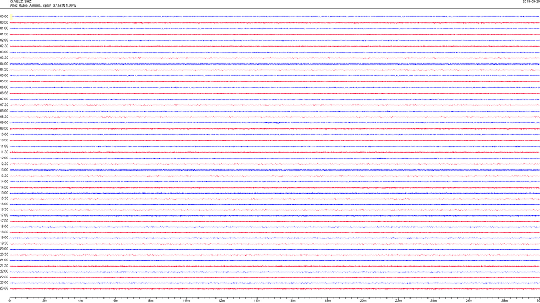Click the 02:30 time label
This screenshot has width=540, height=303.
(x=4, y=46)
